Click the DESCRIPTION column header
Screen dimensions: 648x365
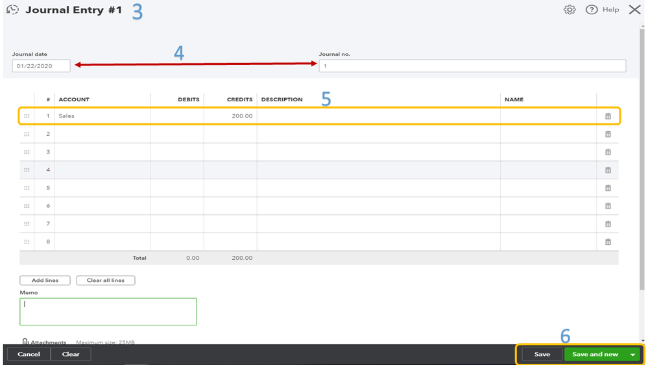tap(282, 99)
